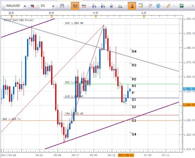The width and height of the screenshot is (195, 158).
Task: Open the XAU/USD symbol dropdown
Action: coord(25,6)
